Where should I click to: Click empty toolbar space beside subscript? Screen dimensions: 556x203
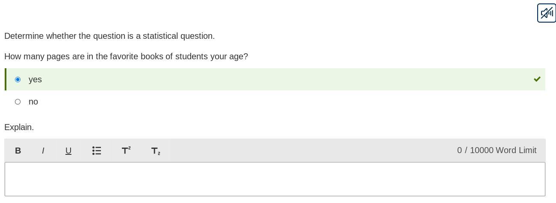(x=299, y=150)
